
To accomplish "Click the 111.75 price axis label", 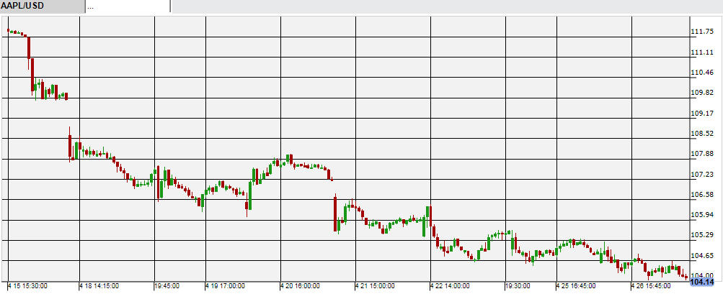I will [x=702, y=32].
